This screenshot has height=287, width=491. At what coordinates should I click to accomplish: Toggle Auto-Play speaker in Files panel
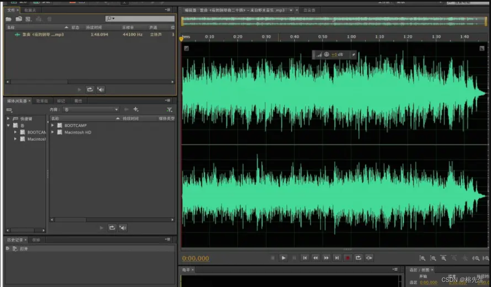click(100, 90)
